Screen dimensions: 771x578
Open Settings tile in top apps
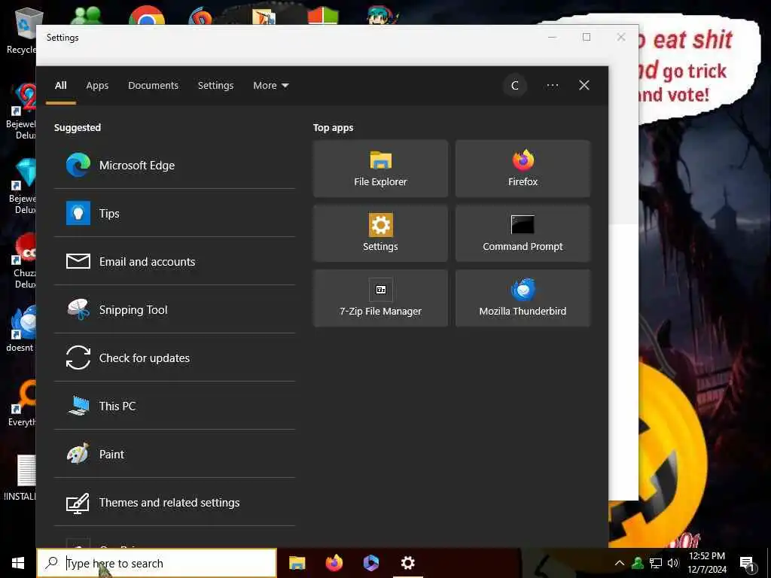click(380, 233)
